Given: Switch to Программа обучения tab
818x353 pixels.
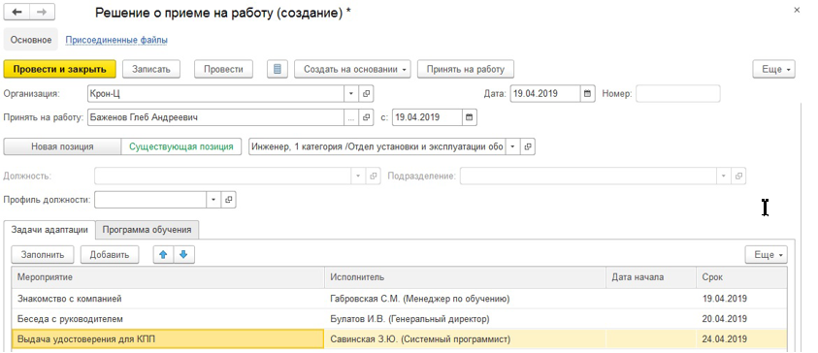Looking at the screenshot, I should click(147, 230).
